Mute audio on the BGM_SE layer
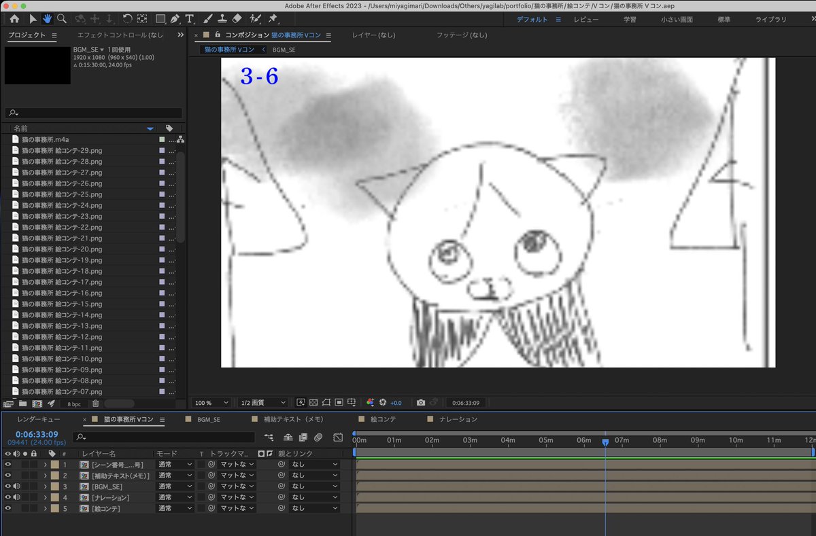The image size is (816, 536). 16,486
